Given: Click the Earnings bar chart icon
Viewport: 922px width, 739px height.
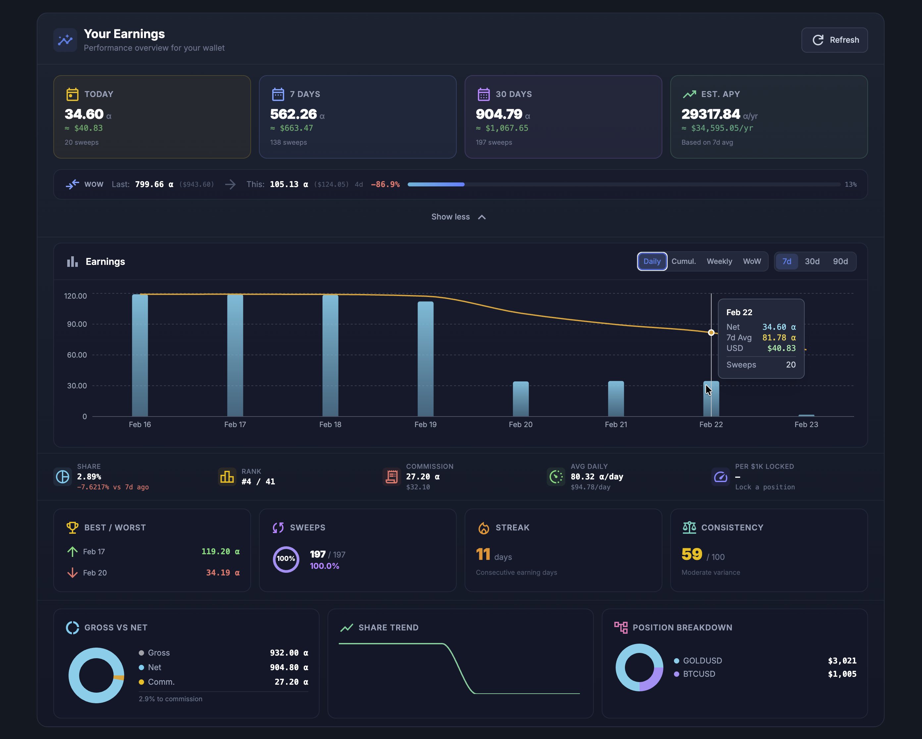Looking at the screenshot, I should coord(72,261).
